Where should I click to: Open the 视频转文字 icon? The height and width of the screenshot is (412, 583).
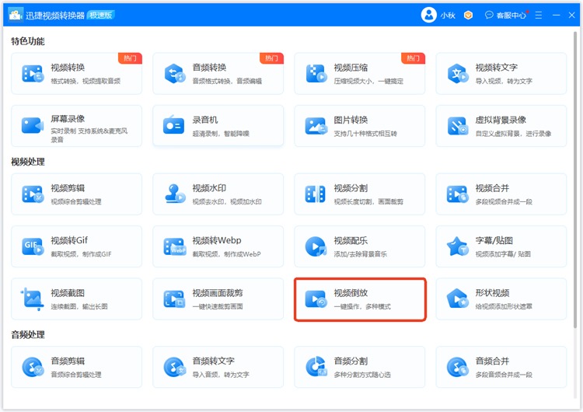click(458, 74)
